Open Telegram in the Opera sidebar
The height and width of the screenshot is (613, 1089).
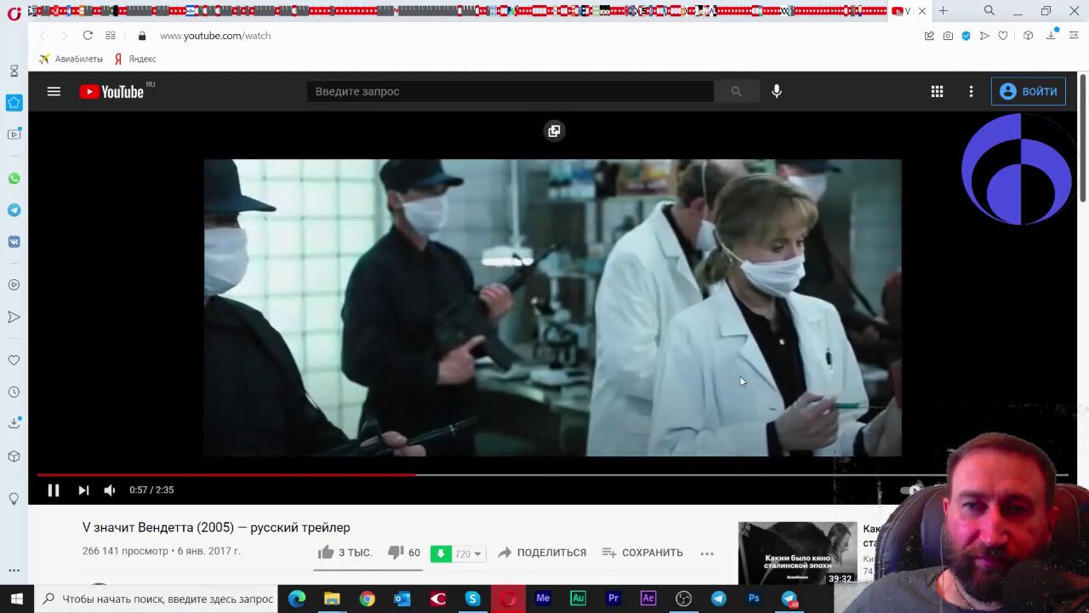click(x=14, y=210)
